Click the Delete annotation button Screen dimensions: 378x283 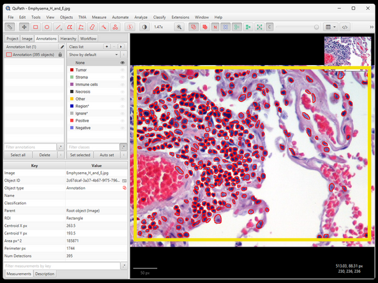pos(45,155)
